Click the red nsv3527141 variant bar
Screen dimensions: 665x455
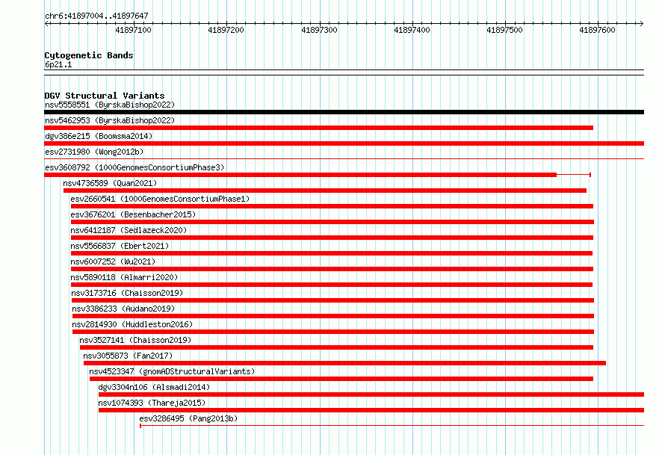(x=337, y=347)
